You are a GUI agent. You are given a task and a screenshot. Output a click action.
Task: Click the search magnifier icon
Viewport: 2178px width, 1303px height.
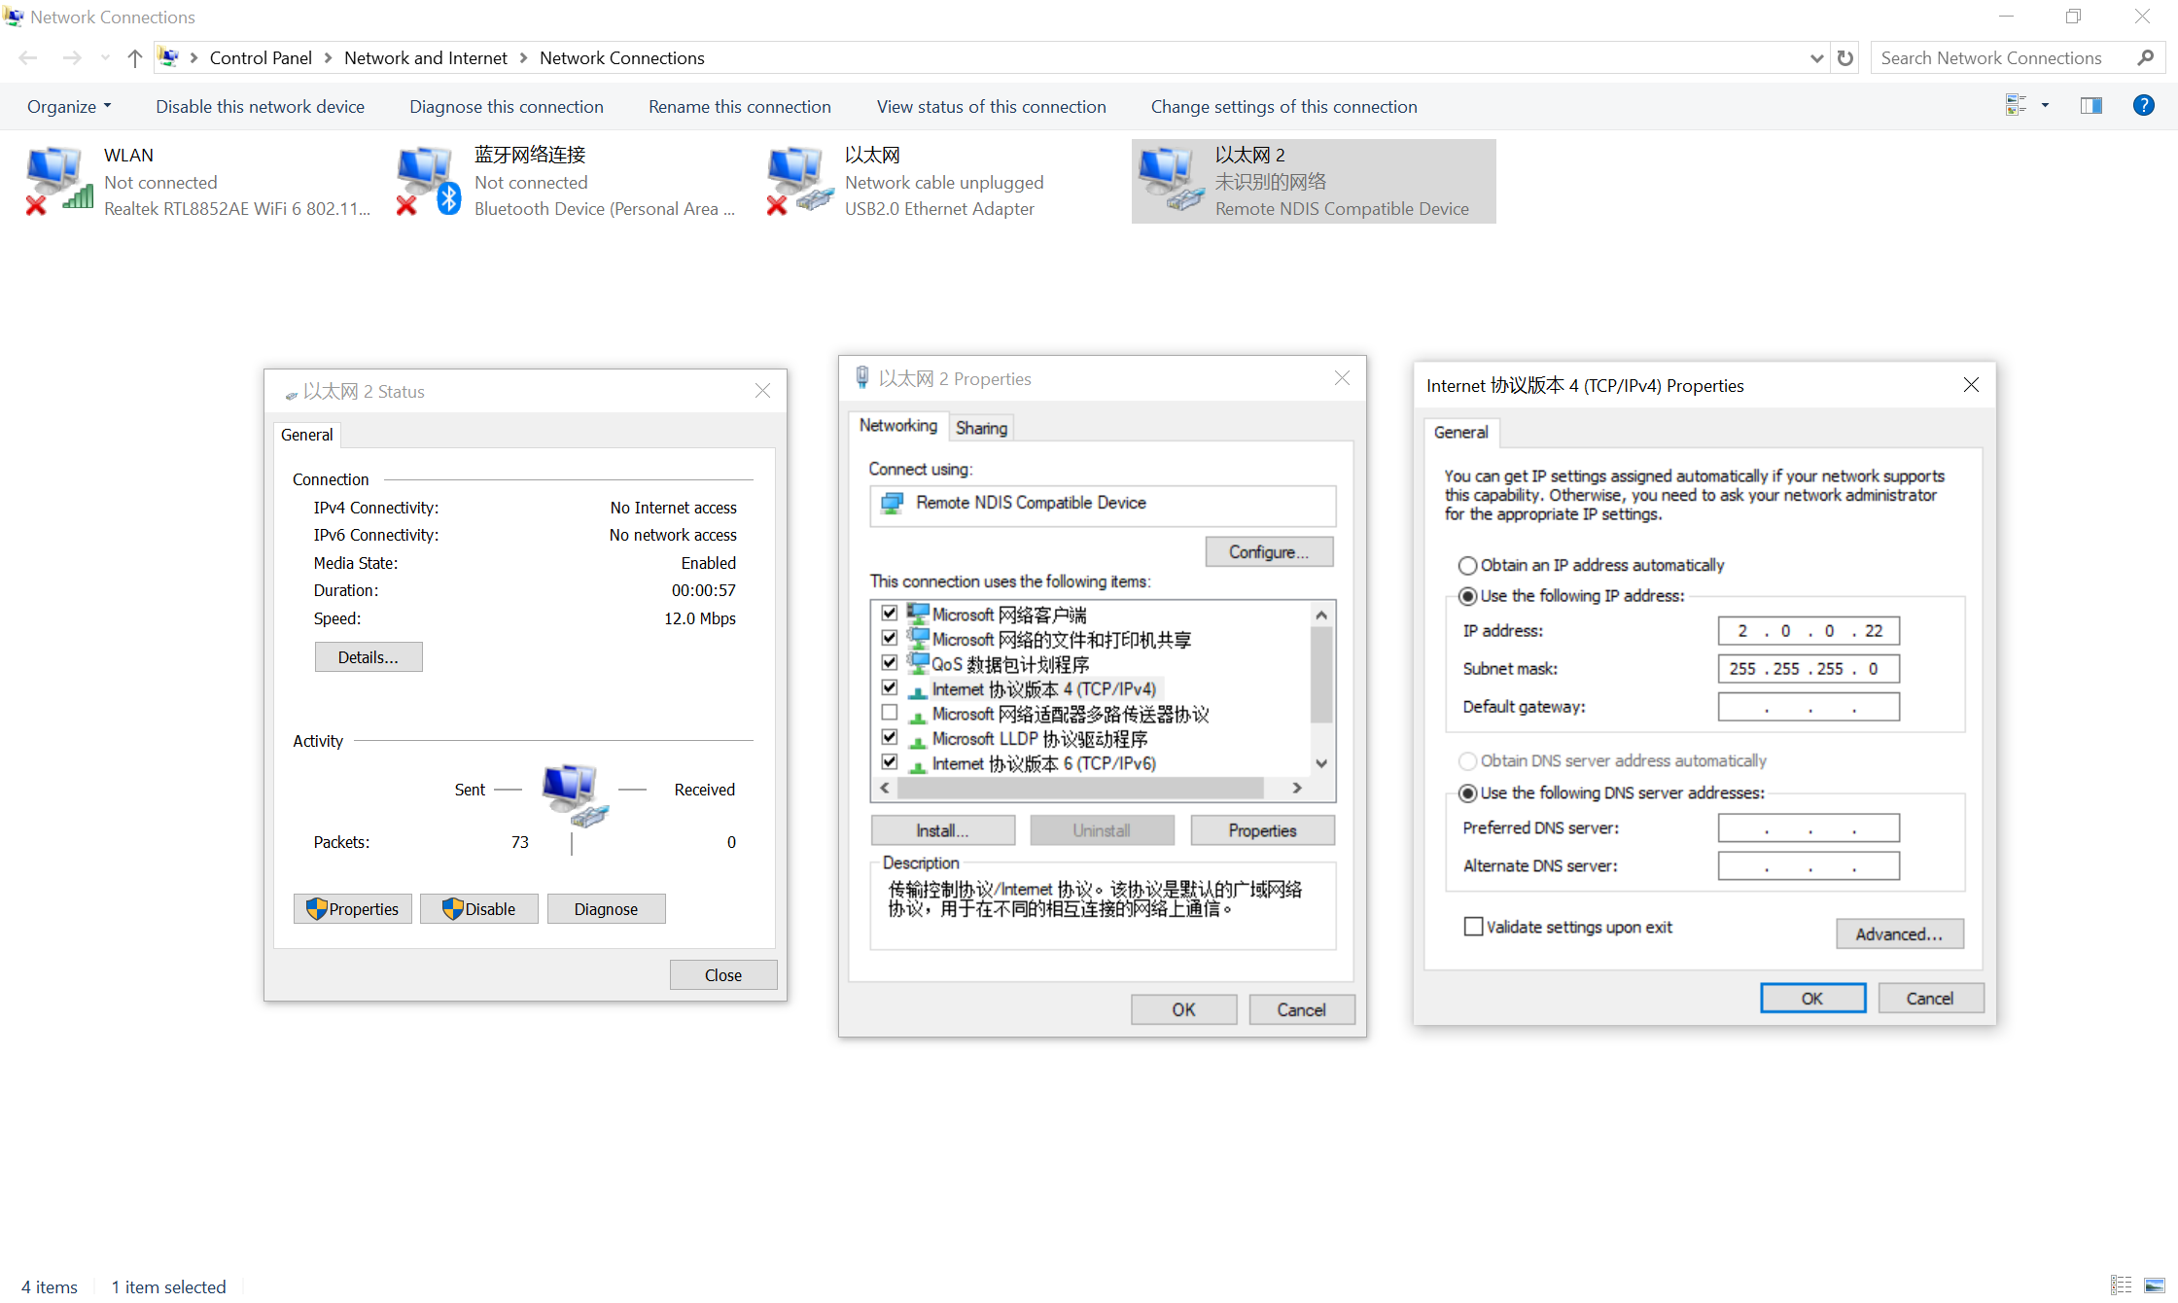point(2145,58)
